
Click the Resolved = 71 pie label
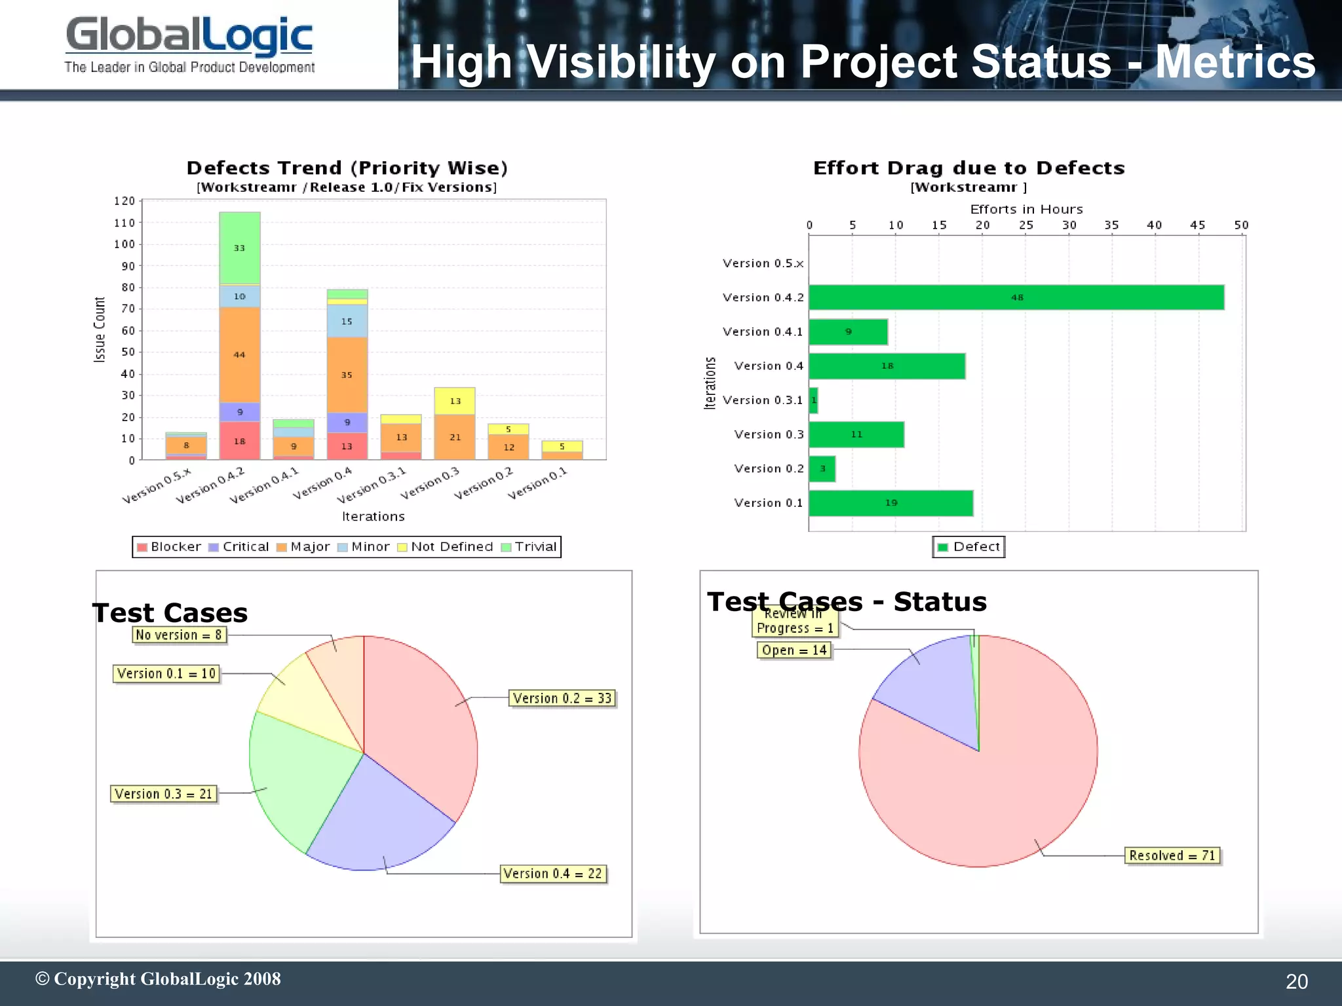click(x=1172, y=855)
